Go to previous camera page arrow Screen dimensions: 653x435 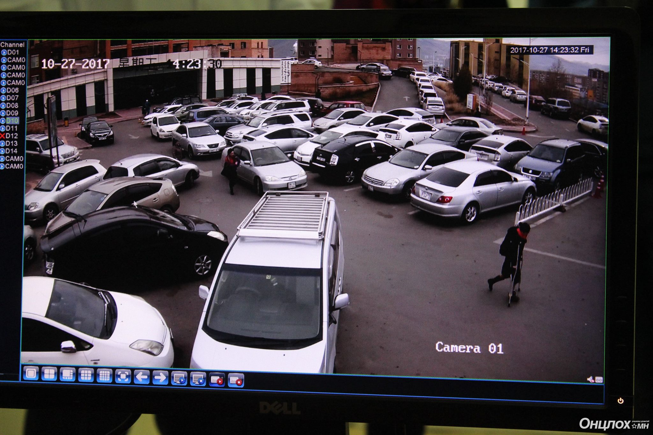[x=142, y=377]
